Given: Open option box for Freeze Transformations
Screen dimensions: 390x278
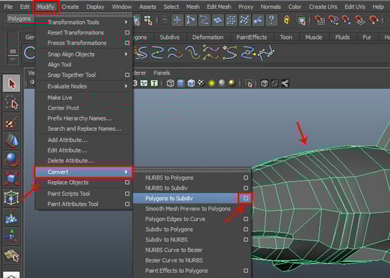Looking at the screenshot, I should coord(127,43).
